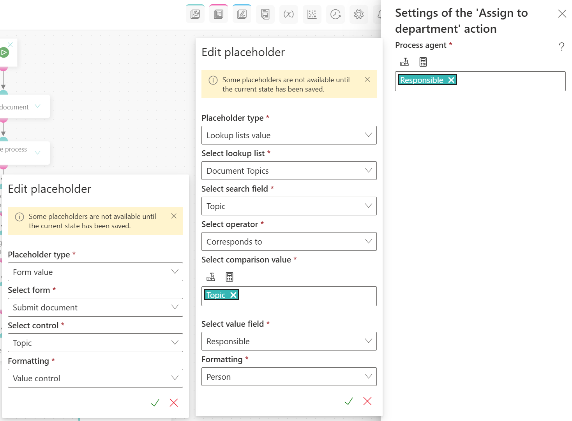Click inside the Process agent input field
572x421 pixels.
[x=510, y=81]
